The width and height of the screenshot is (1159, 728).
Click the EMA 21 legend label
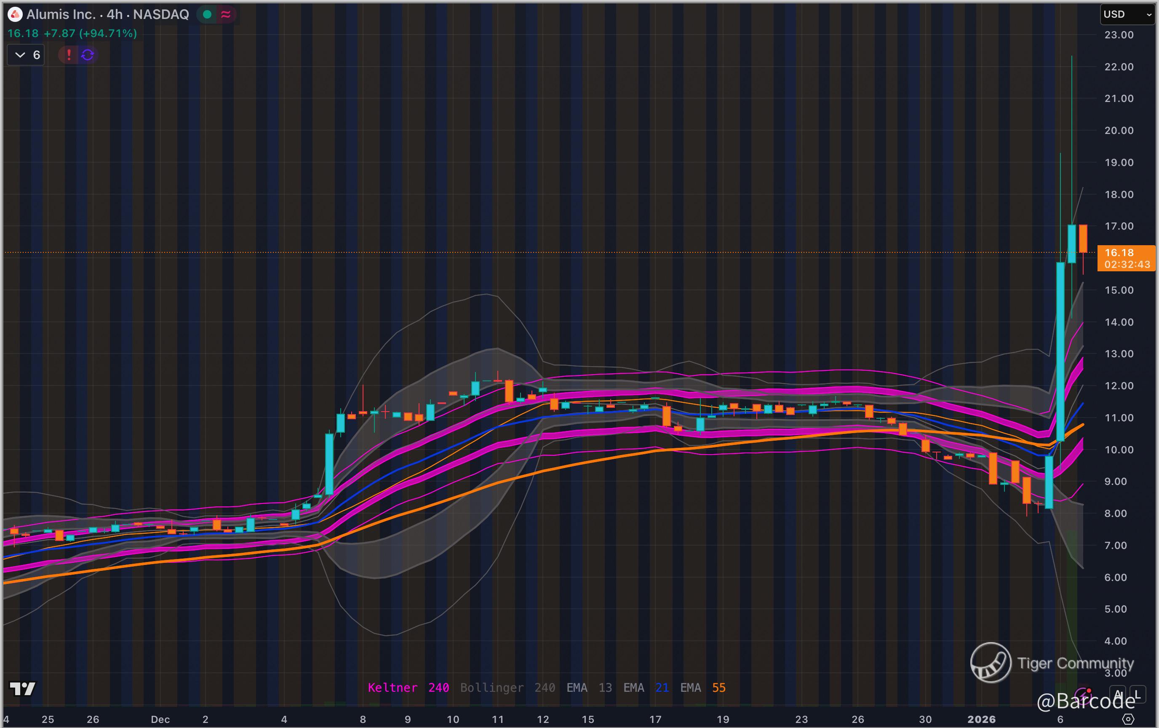[x=646, y=688]
